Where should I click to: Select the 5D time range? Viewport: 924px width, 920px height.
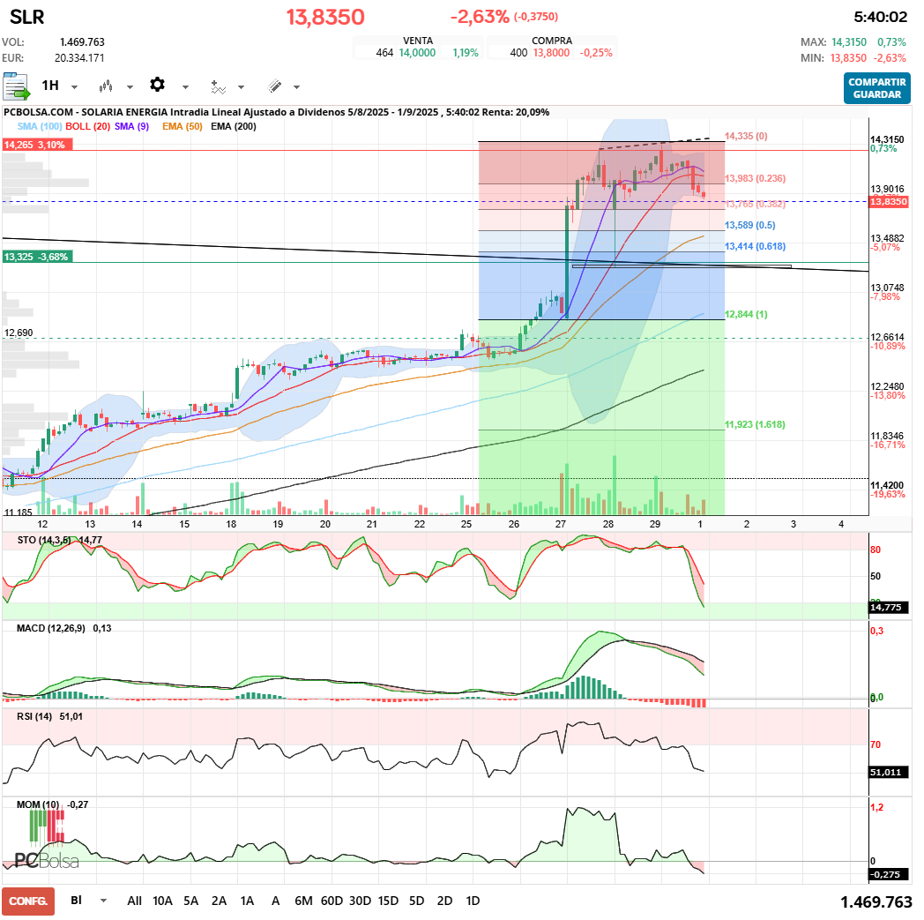tap(417, 901)
